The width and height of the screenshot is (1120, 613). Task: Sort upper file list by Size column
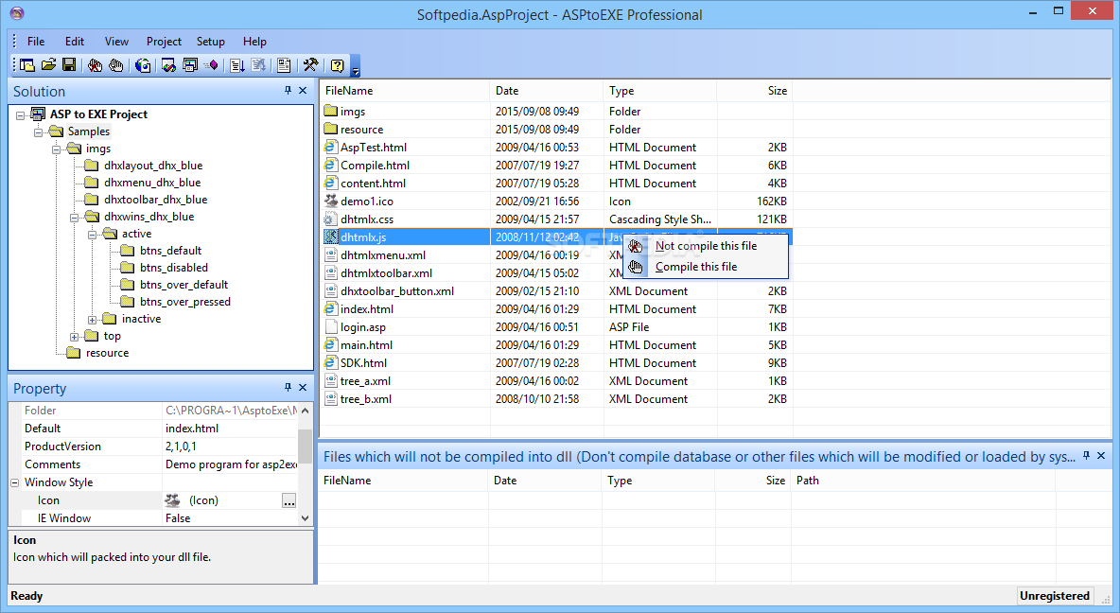click(x=754, y=91)
